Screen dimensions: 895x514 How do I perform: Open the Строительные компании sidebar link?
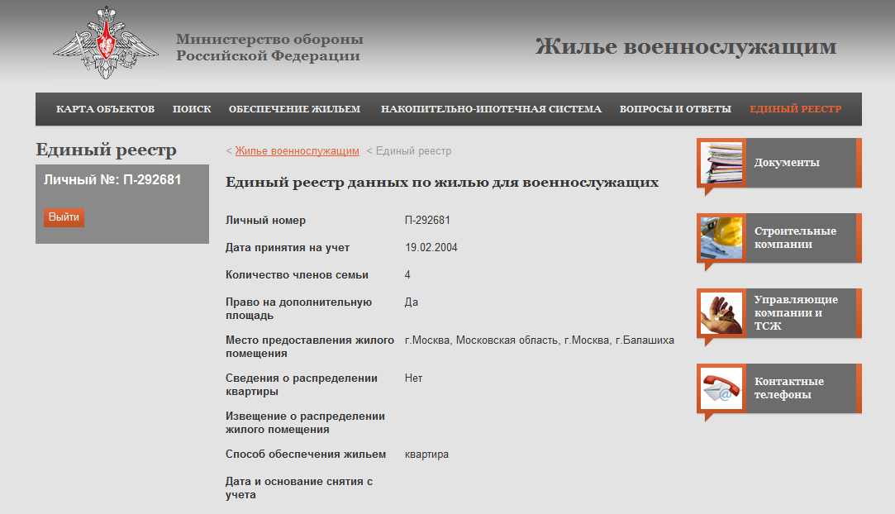coord(795,238)
